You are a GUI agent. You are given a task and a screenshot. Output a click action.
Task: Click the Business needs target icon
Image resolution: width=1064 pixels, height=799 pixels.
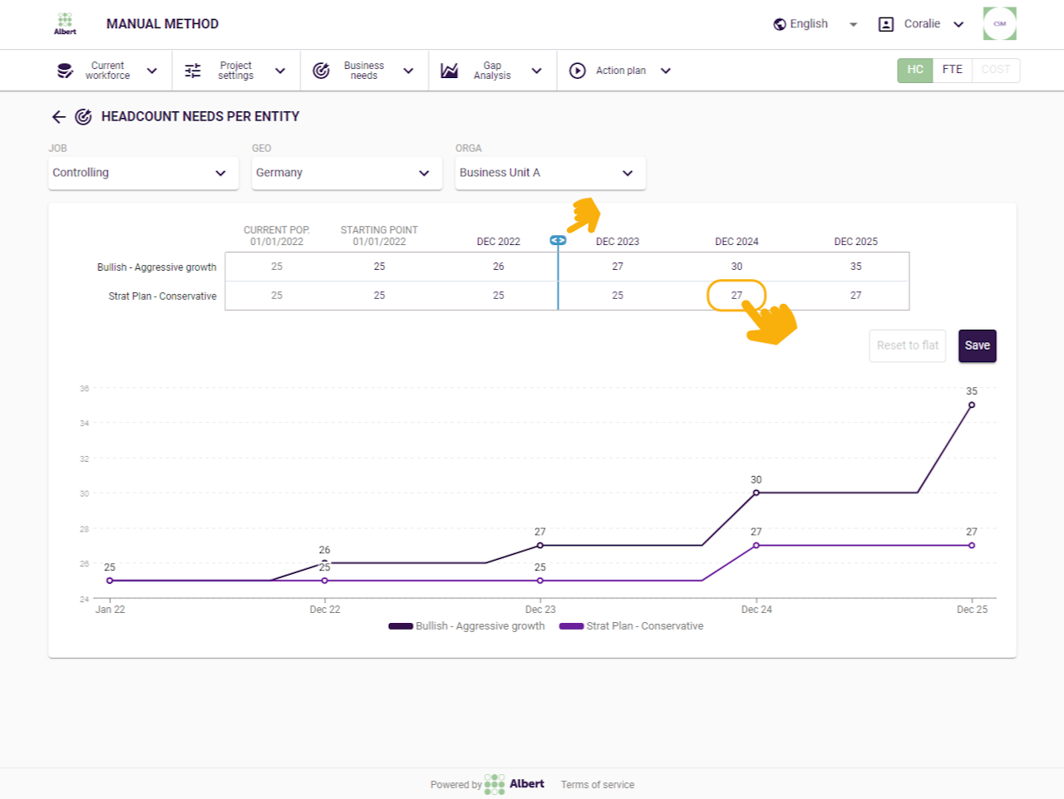point(321,71)
